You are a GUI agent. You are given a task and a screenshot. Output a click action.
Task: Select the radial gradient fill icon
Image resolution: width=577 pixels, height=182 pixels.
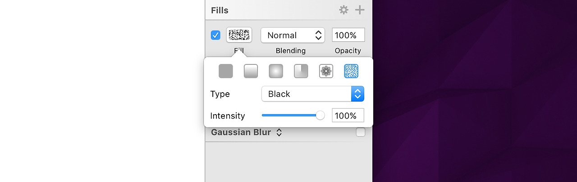276,71
